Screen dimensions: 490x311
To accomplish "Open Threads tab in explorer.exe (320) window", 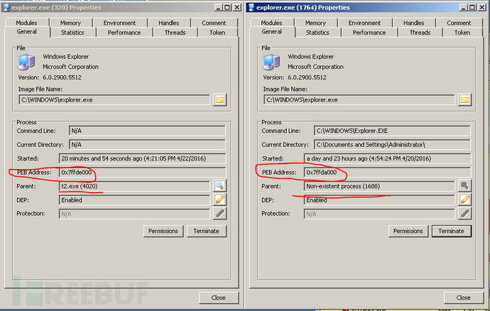I will (x=175, y=33).
